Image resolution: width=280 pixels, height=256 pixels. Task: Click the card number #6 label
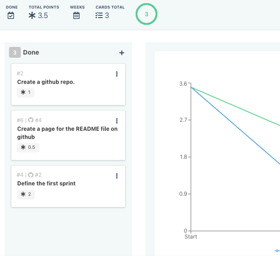(20, 120)
